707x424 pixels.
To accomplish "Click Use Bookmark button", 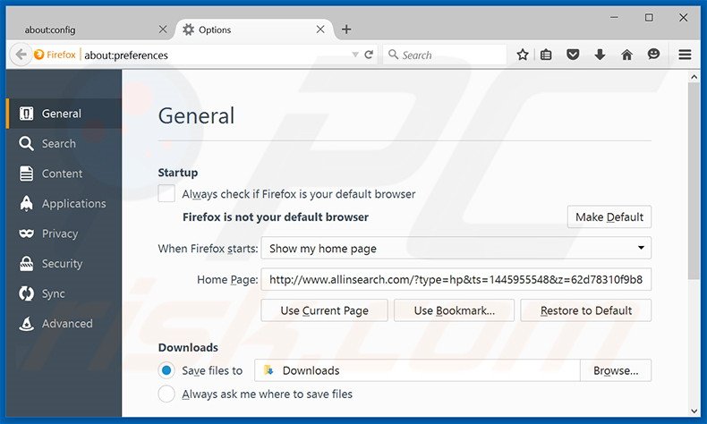I will pos(454,310).
